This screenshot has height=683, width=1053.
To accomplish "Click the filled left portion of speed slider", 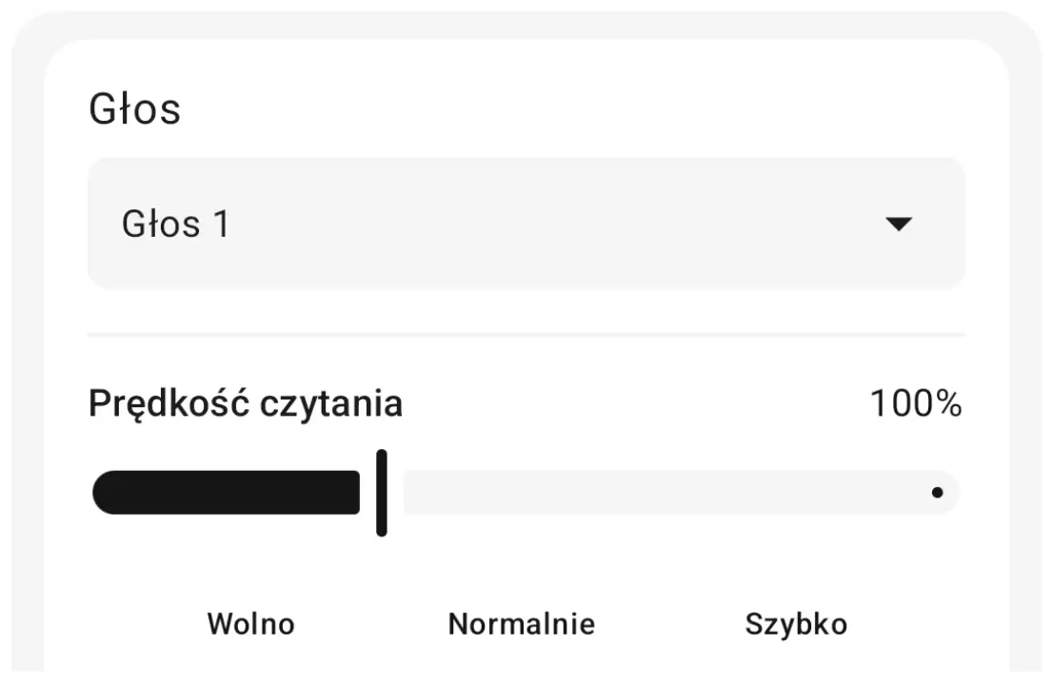I will pos(228,492).
